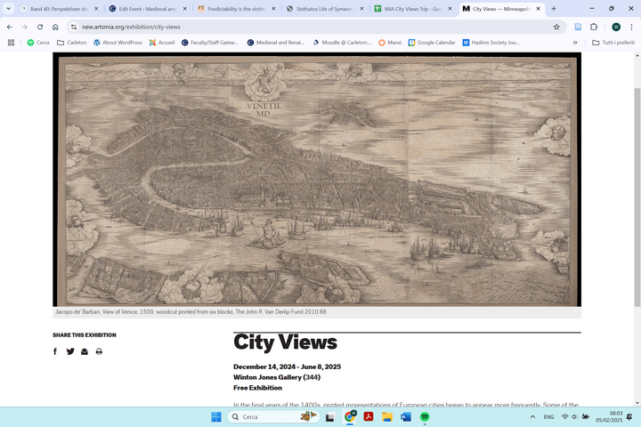Viewport: 641px width, 427px height.
Task: Open the extensions puzzle icon
Action: [594, 27]
